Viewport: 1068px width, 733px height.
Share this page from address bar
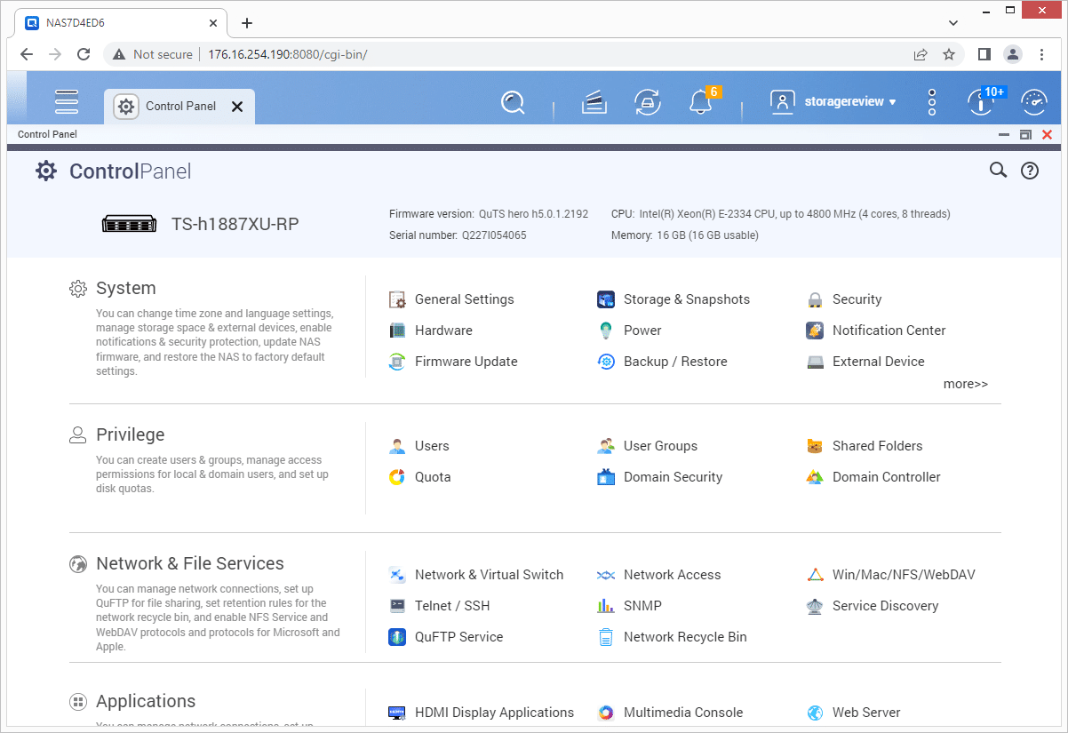click(x=921, y=54)
